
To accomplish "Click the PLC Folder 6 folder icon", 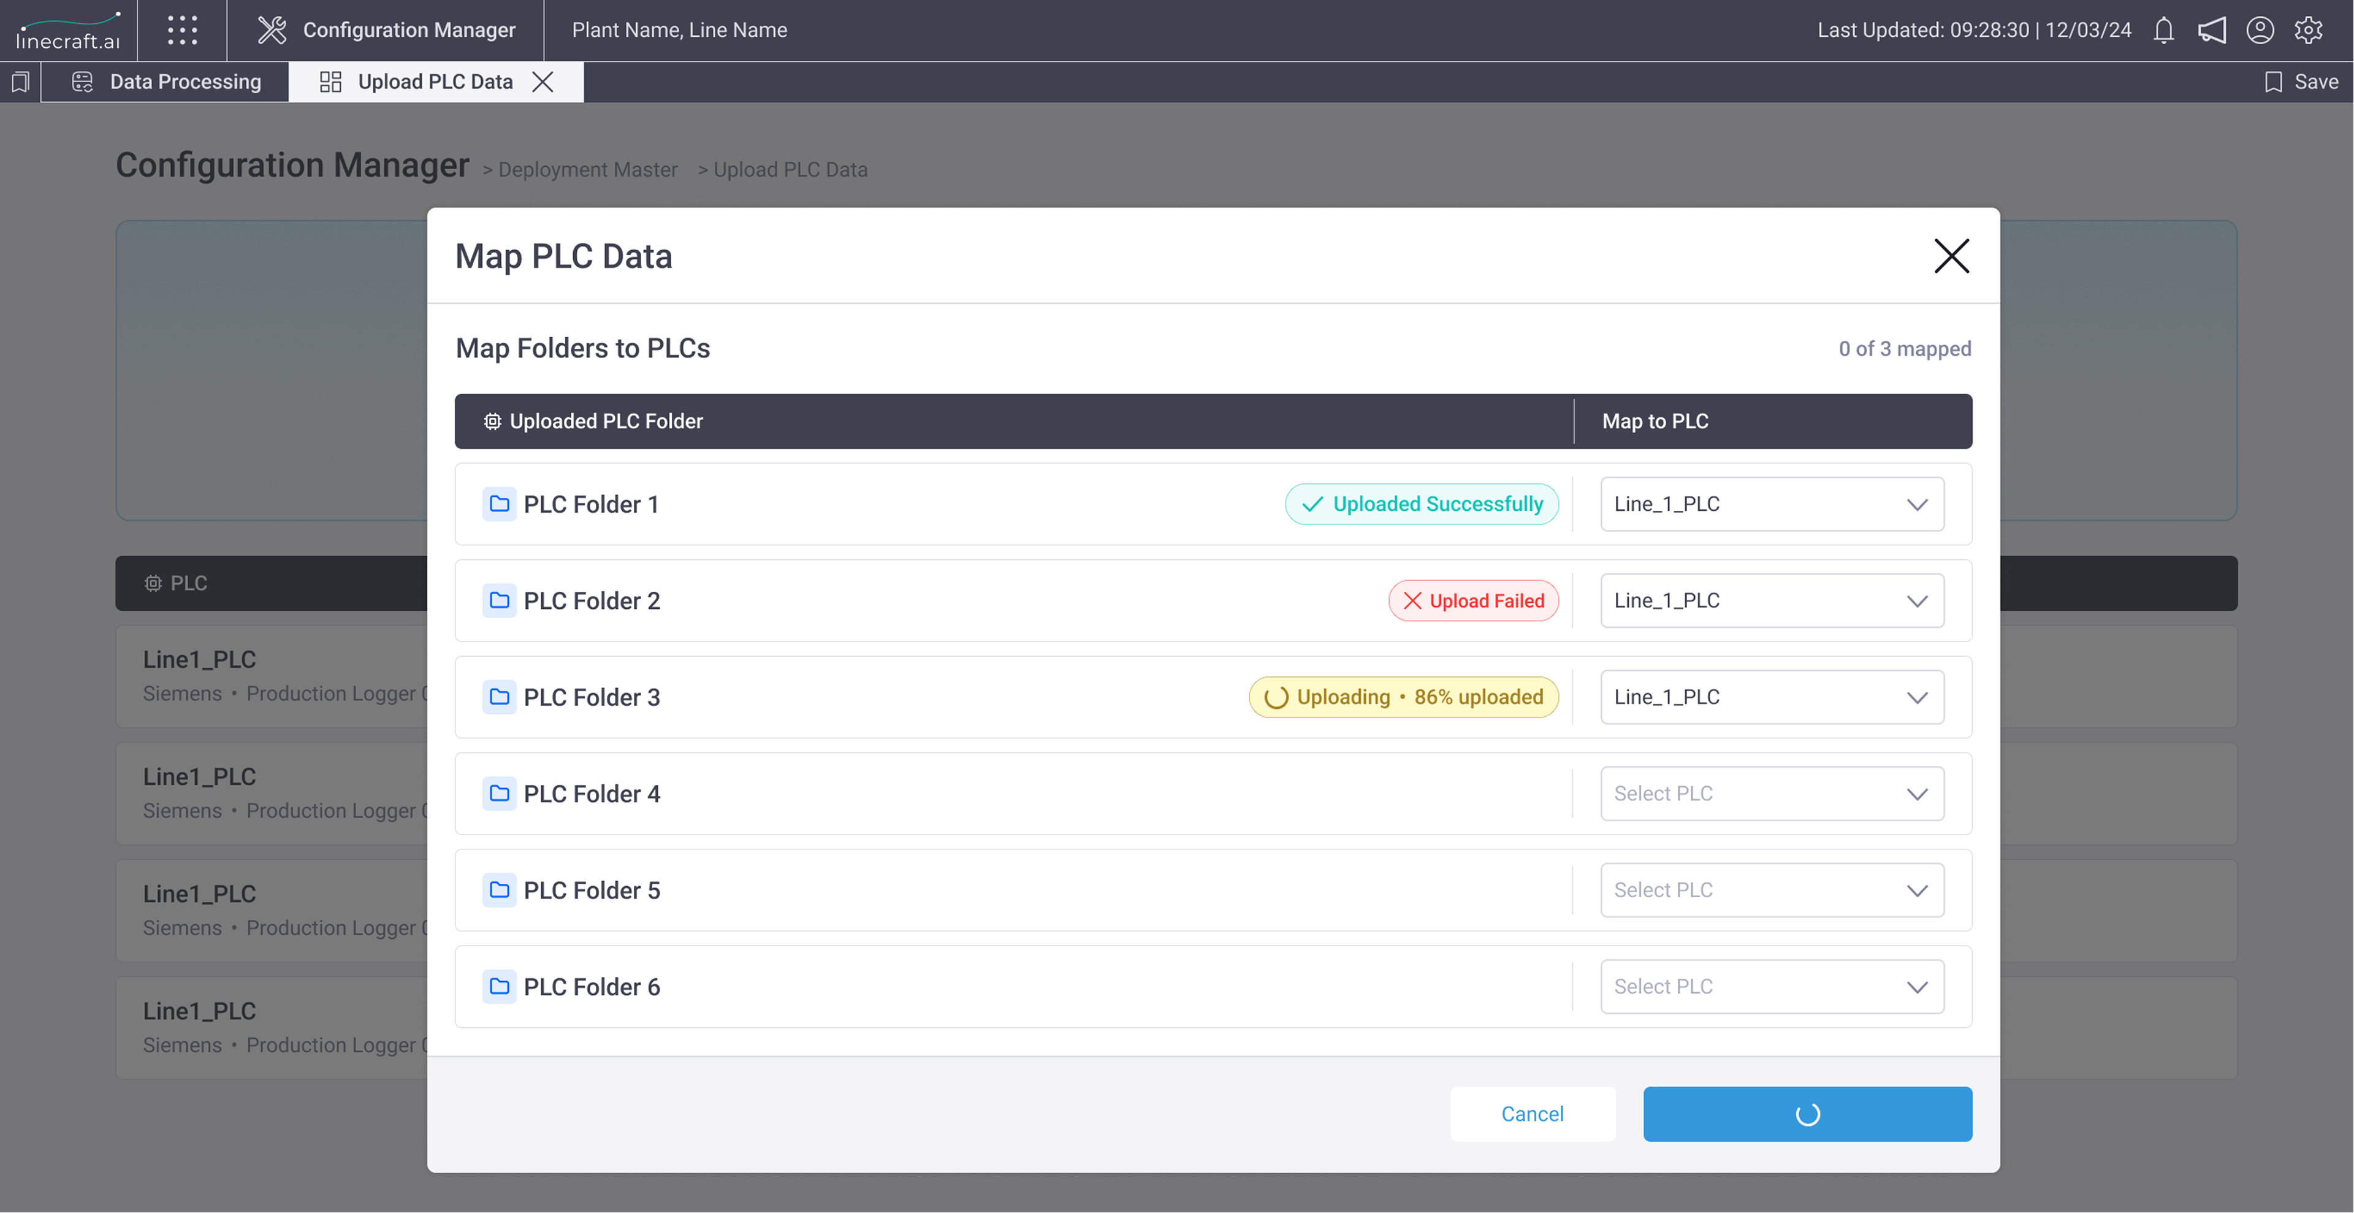I will pyautogui.click(x=499, y=986).
